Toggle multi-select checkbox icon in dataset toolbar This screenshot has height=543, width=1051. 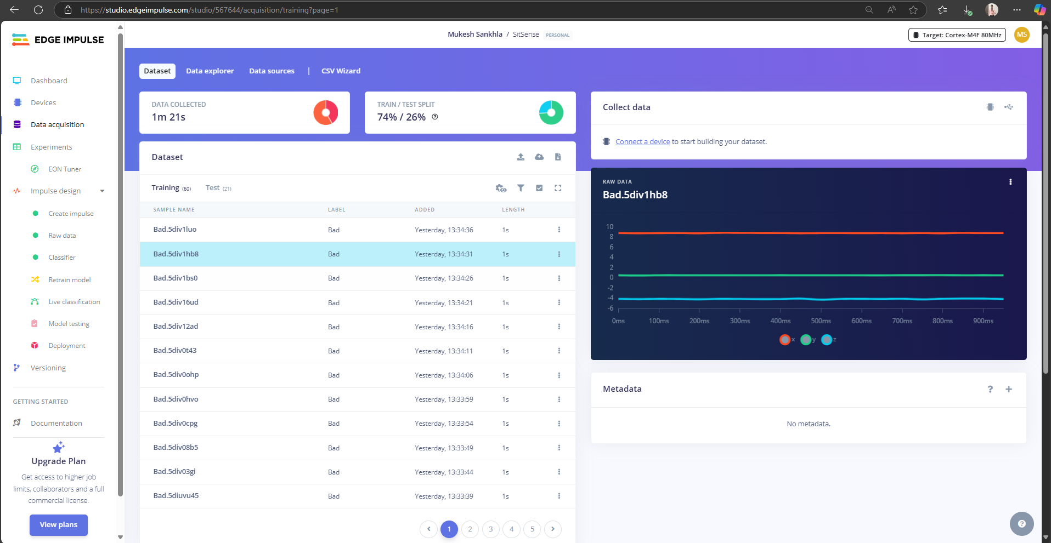(x=539, y=188)
